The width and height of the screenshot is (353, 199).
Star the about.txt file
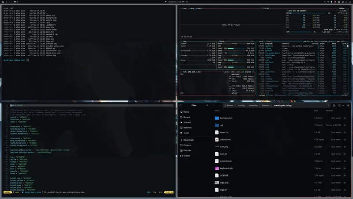click(x=345, y=132)
